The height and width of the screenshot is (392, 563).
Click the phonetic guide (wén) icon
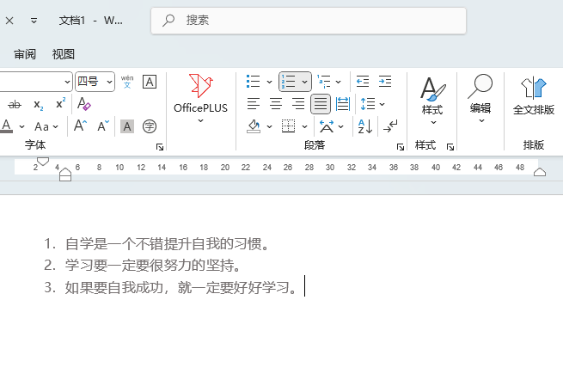pos(127,82)
